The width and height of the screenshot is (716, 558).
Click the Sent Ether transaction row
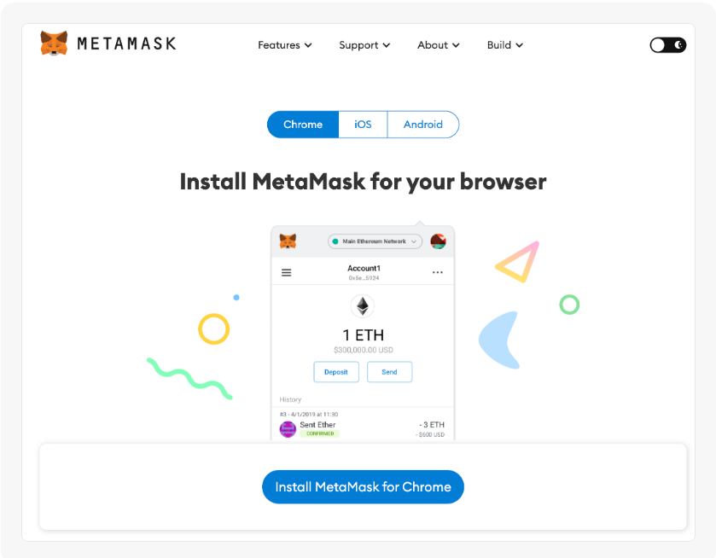click(363, 425)
